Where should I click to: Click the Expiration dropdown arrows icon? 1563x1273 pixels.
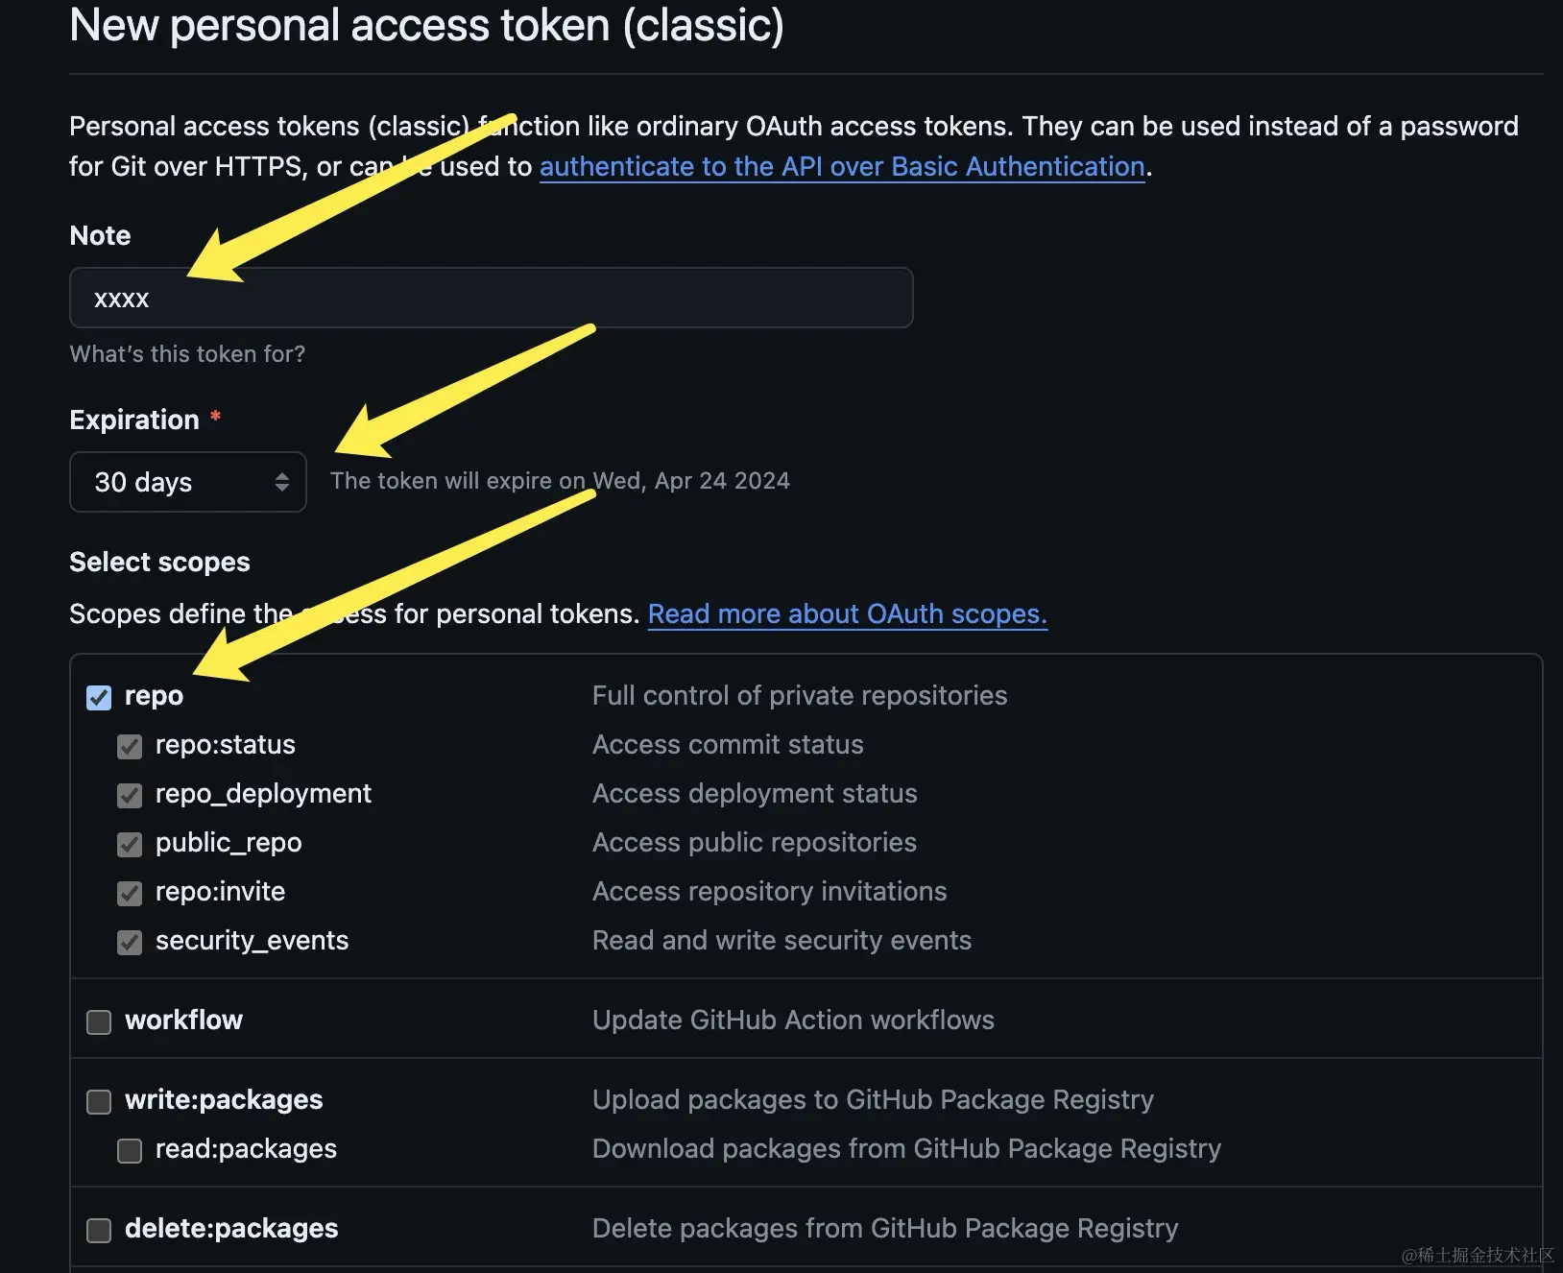[x=282, y=482]
